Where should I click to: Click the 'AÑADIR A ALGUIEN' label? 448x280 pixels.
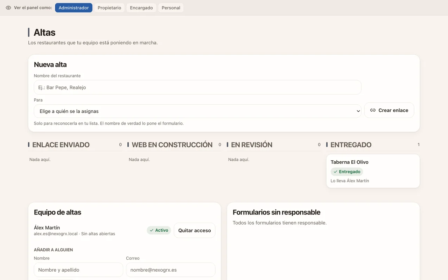[53, 250]
